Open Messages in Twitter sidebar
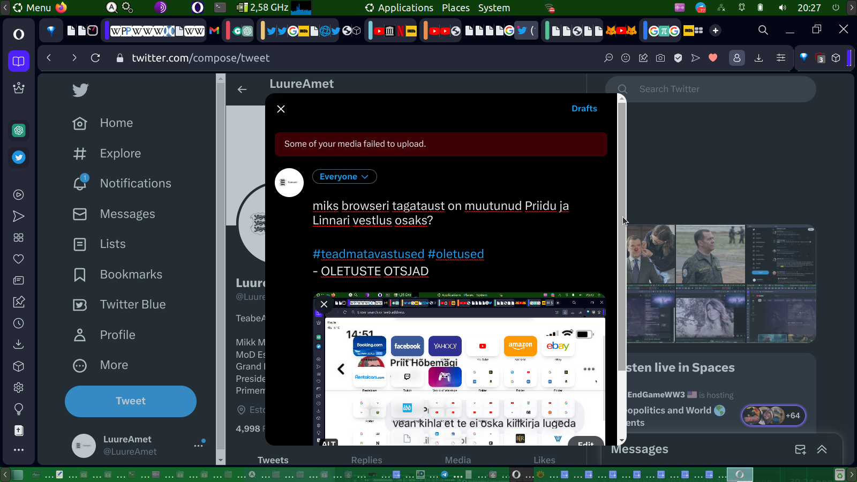This screenshot has height=482, width=857. tap(114, 214)
